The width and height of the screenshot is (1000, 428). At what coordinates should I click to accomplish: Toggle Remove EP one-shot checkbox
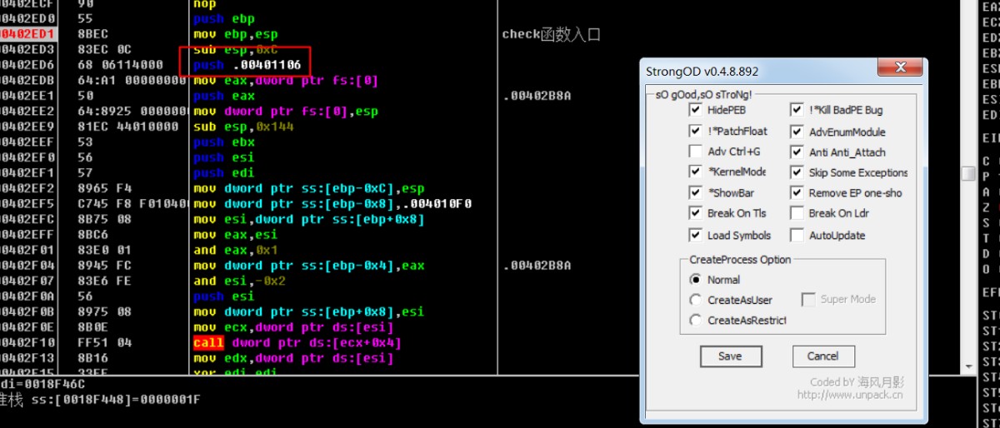[x=797, y=192]
